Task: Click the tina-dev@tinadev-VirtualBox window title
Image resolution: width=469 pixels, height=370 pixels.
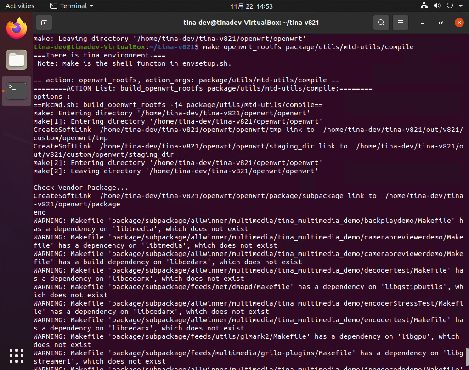Action: point(251,22)
